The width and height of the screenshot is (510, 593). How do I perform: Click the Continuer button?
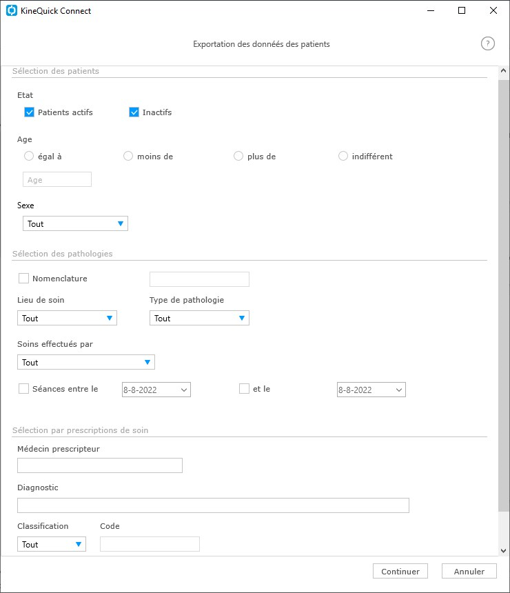click(400, 572)
